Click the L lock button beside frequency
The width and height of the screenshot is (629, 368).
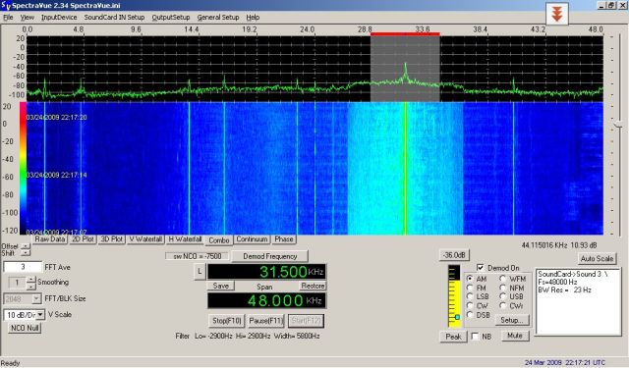200,272
